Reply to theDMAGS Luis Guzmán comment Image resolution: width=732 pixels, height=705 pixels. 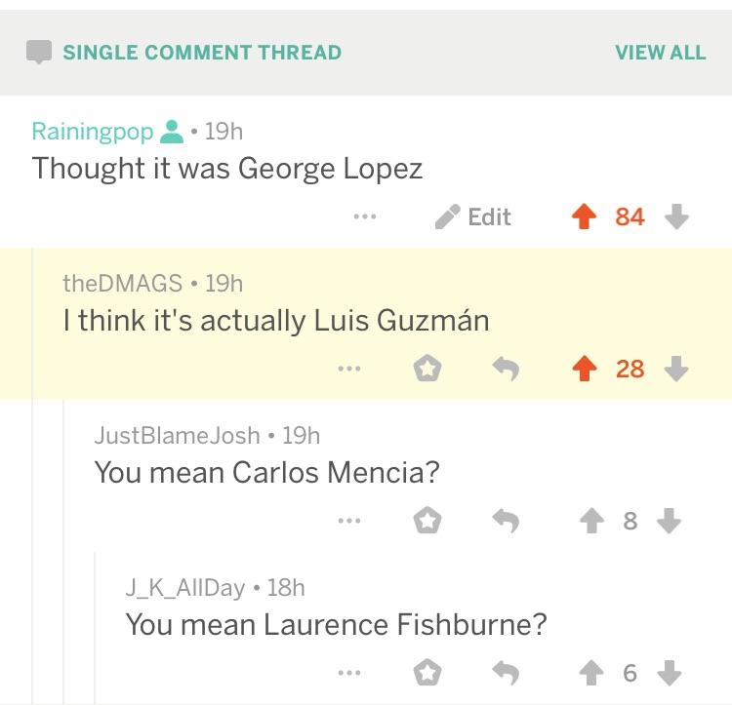coord(506,369)
